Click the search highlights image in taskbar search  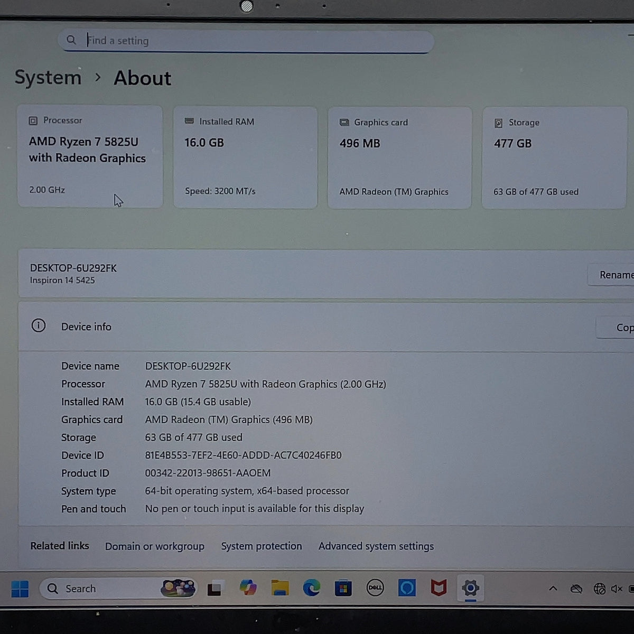click(178, 588)
